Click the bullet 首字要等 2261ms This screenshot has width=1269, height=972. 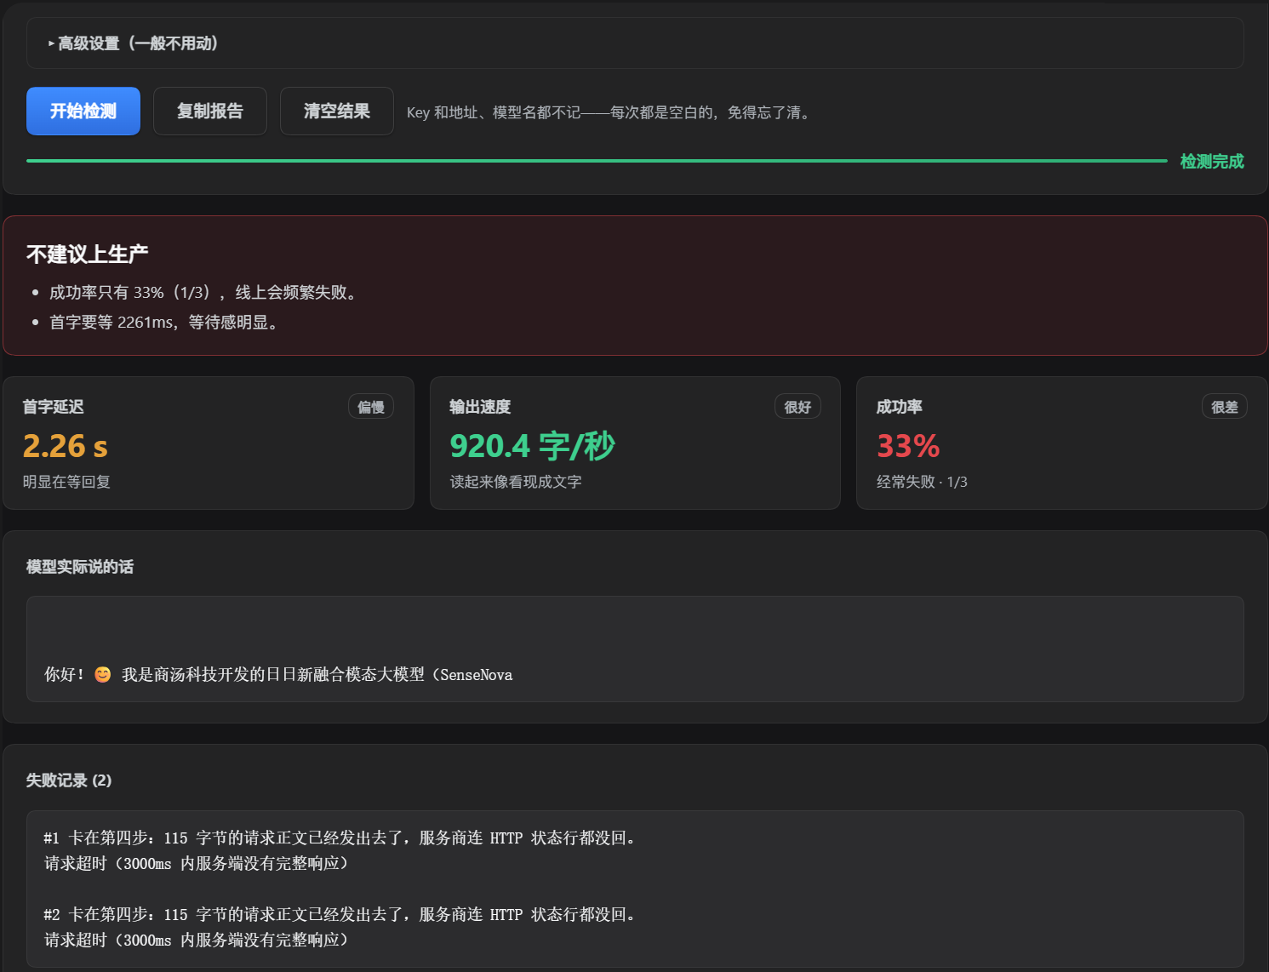(x=166, y=323)
